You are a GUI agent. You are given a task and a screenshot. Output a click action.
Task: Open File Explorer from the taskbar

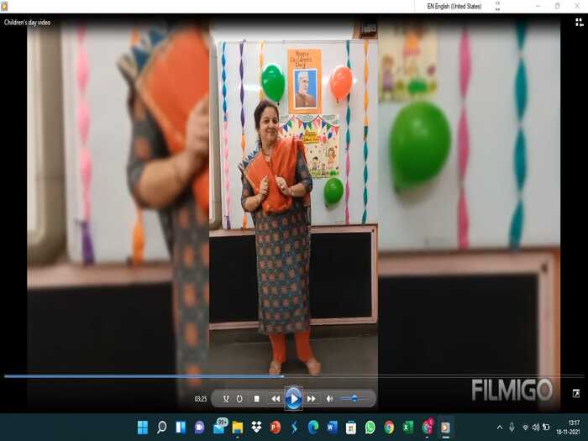click(238, 427)
